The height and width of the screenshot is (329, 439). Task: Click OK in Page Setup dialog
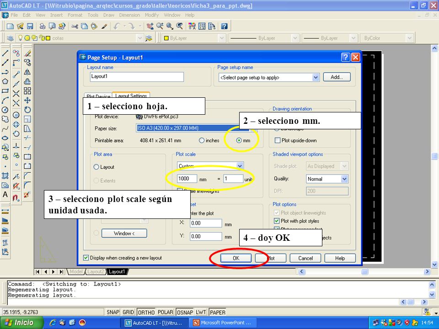(236, 258)
